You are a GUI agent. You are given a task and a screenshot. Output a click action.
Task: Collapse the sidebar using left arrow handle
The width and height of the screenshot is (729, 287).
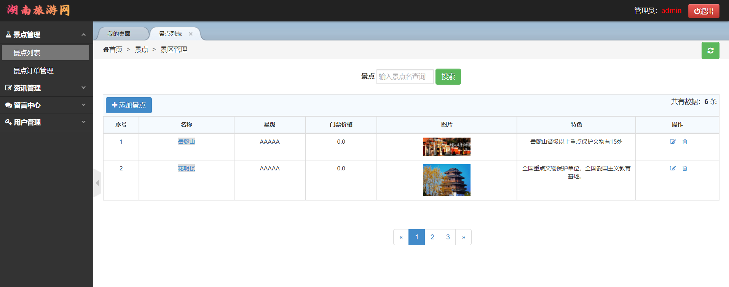tap(97, 183)
